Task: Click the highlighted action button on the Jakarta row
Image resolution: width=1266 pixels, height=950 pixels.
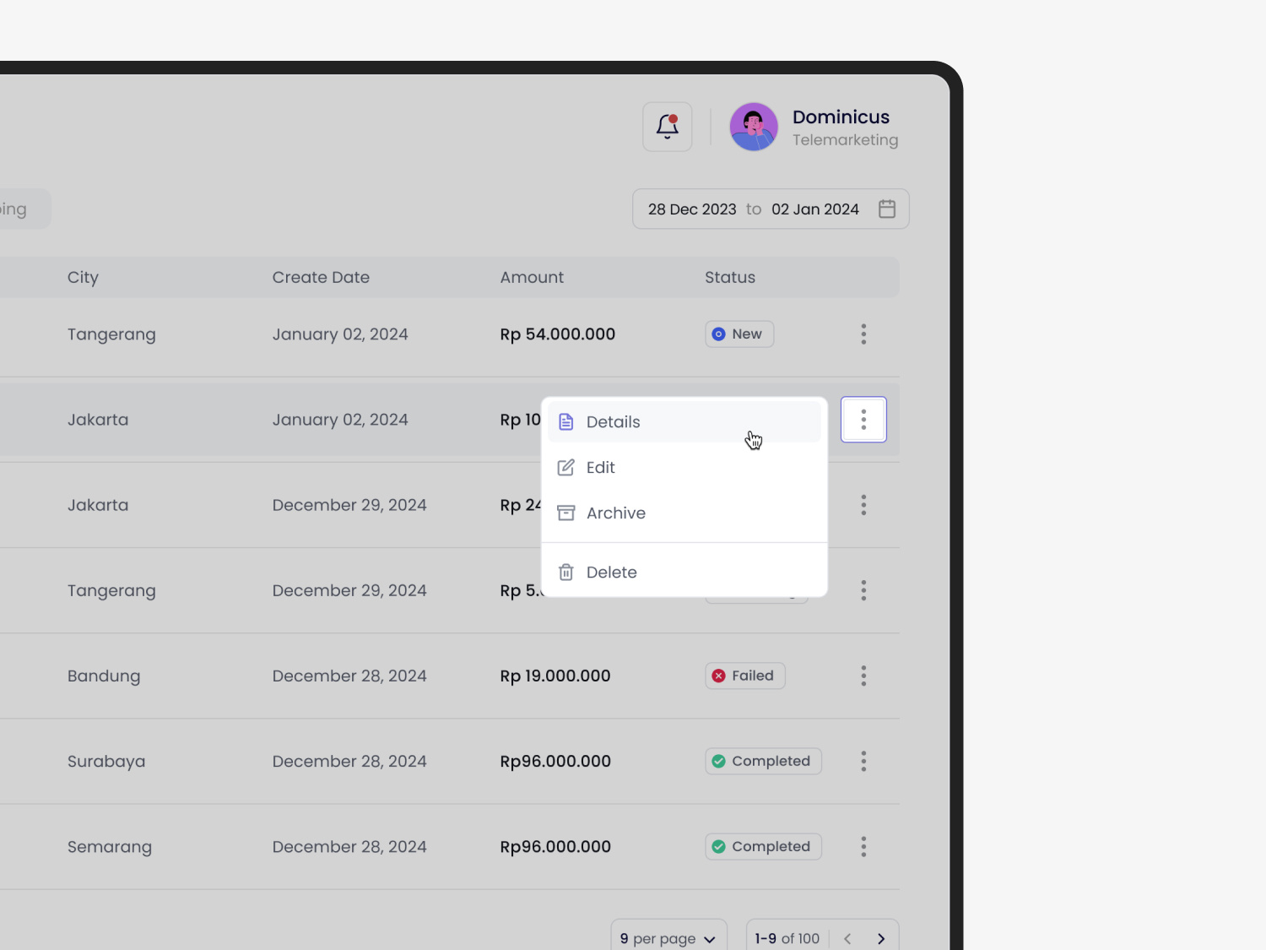Action: 863,419
